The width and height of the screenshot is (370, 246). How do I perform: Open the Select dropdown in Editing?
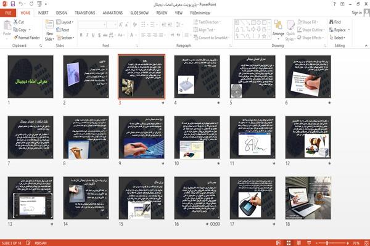[337, 38]
